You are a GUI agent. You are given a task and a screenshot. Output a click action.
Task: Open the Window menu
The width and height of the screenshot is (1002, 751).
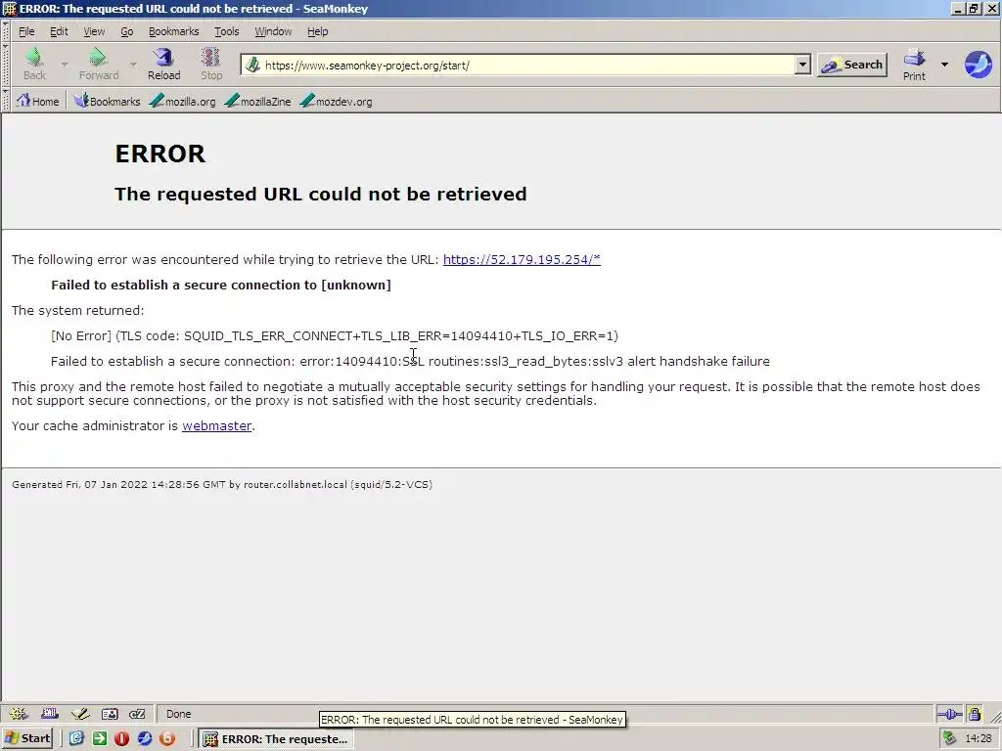[273, 31]
